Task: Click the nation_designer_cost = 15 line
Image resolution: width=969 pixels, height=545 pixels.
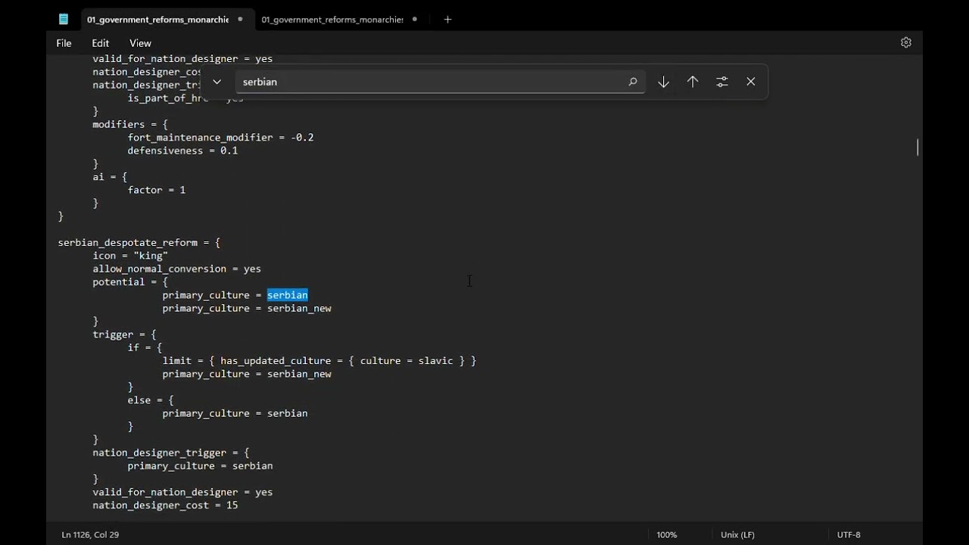Action: (165, 505)
